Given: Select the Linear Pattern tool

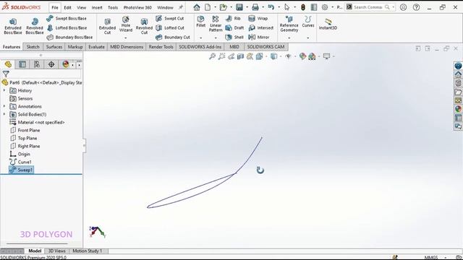Looking at the screenshot, I should point(216,24).
